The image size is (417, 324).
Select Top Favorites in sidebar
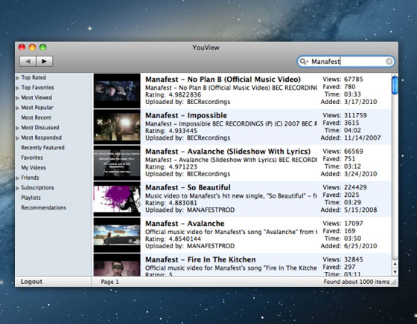coord(37,88)
